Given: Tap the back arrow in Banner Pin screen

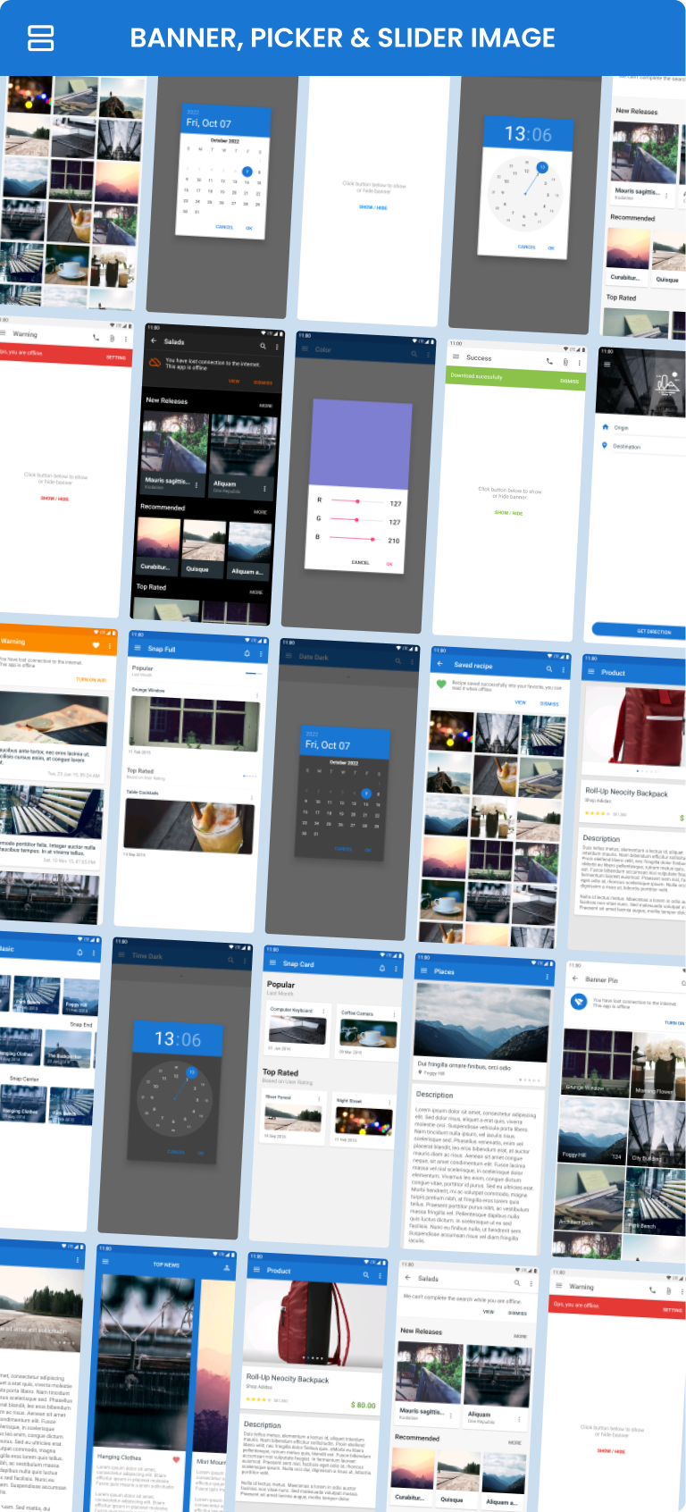Looking at the screenshot, I should coord(575,979).
